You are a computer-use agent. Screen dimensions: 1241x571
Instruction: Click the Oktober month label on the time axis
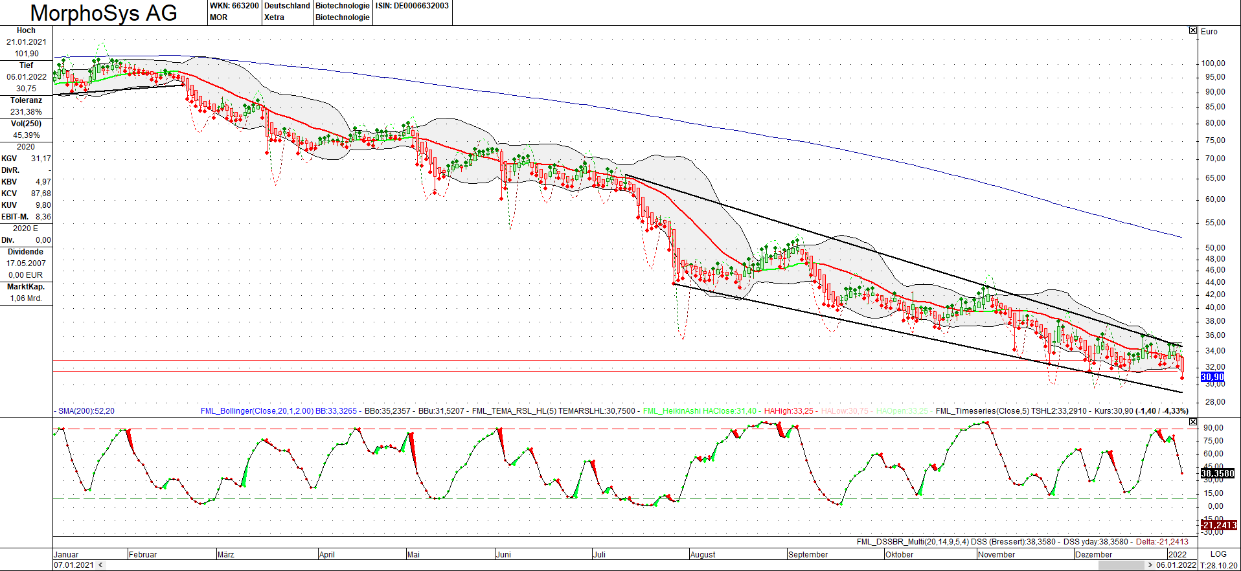coord(900,555)
